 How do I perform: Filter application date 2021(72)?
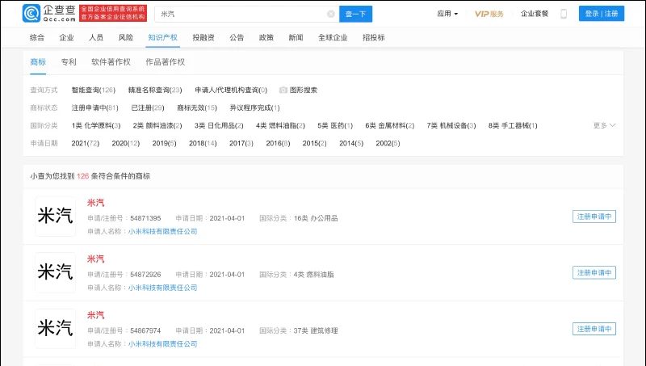86,143
